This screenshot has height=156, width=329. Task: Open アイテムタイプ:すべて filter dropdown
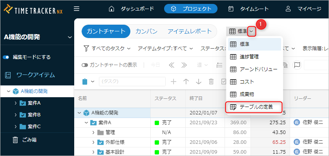point(165,49)
